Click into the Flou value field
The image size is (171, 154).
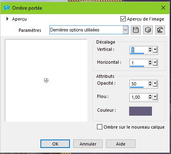(x=139, y=97)
